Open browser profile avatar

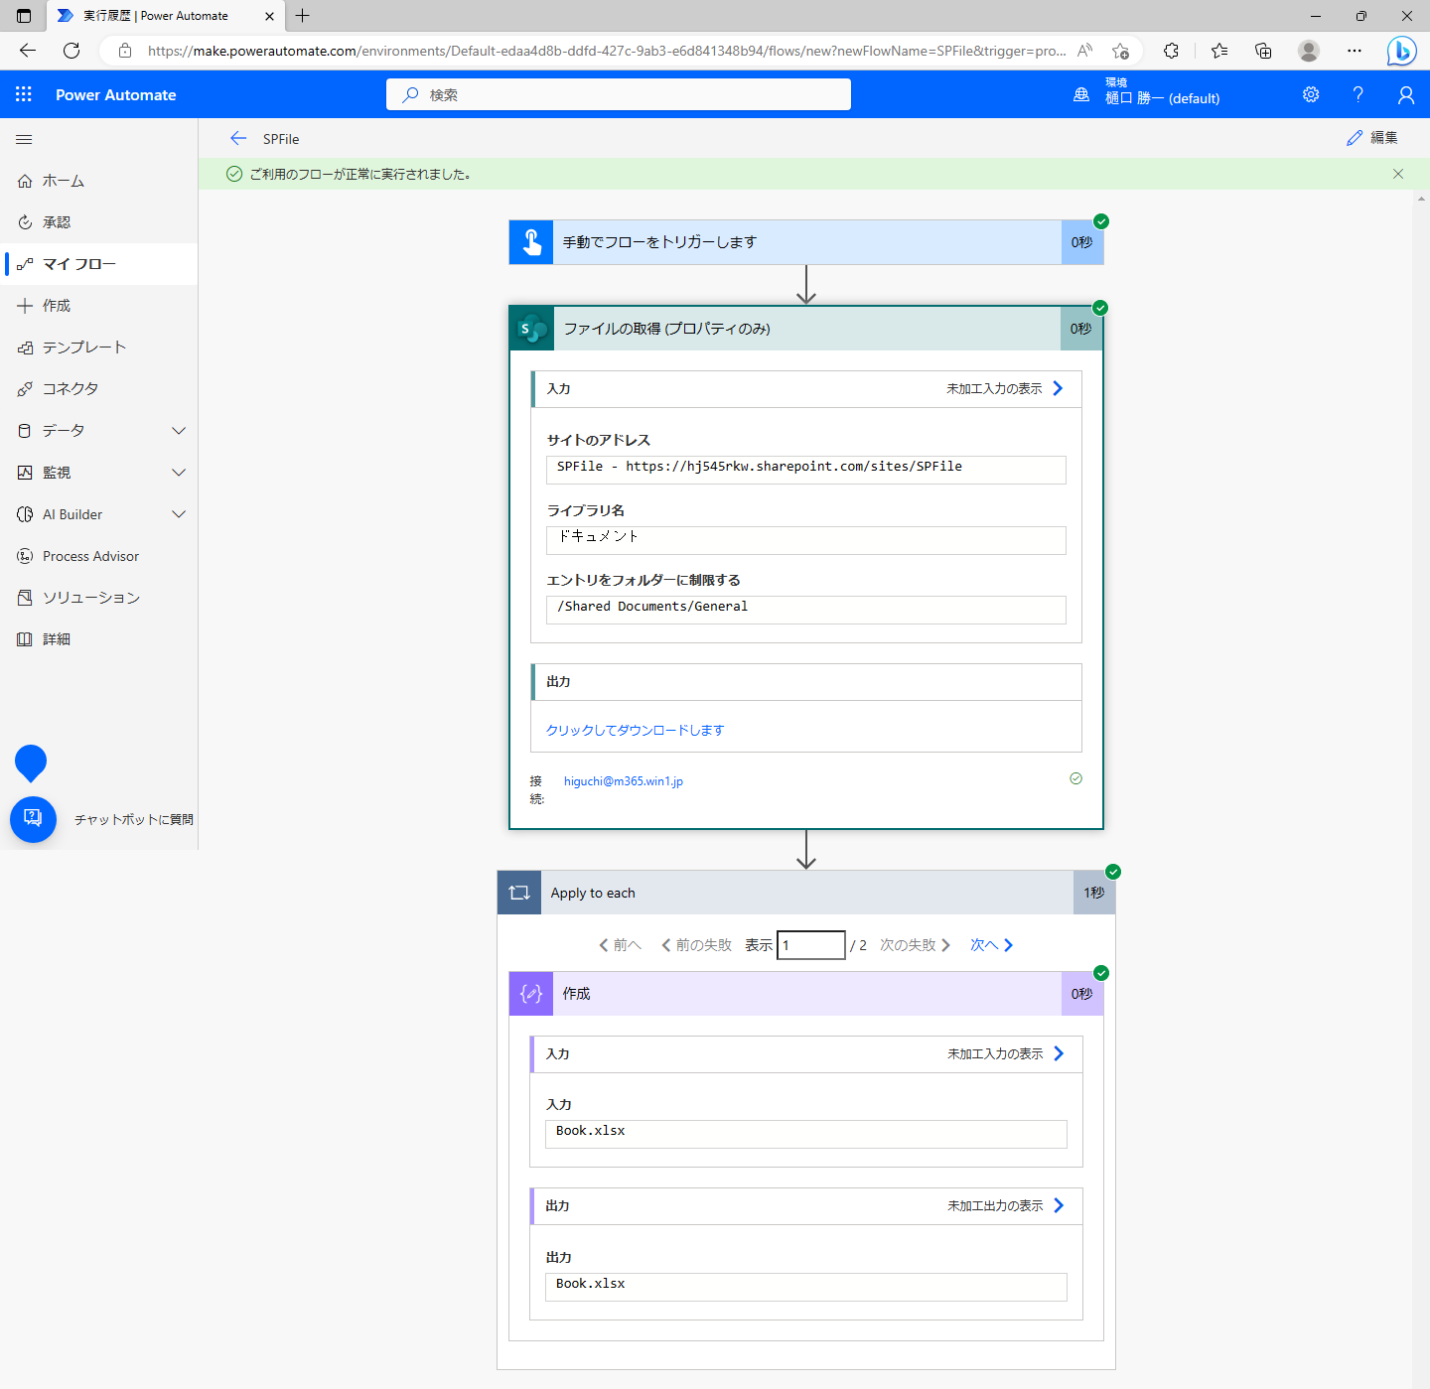coord(1309,51)
